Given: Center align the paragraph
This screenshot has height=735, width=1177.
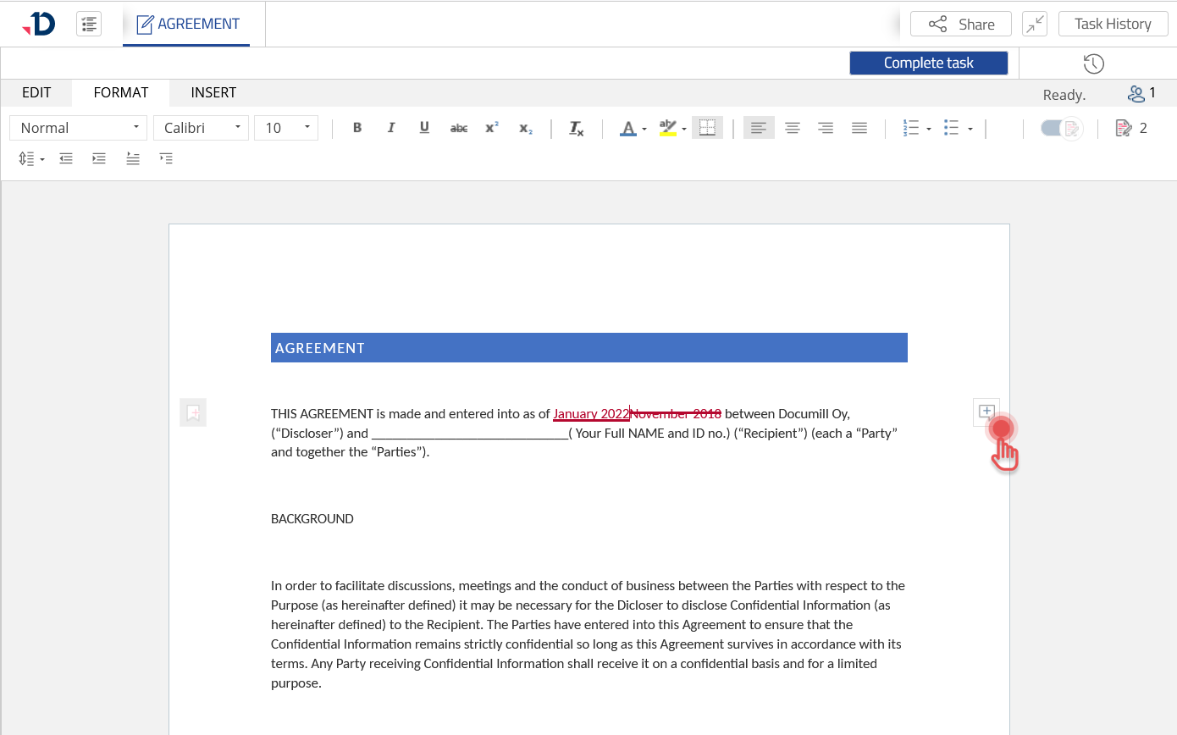Looking at the screenshot, I should coord(793,128).
